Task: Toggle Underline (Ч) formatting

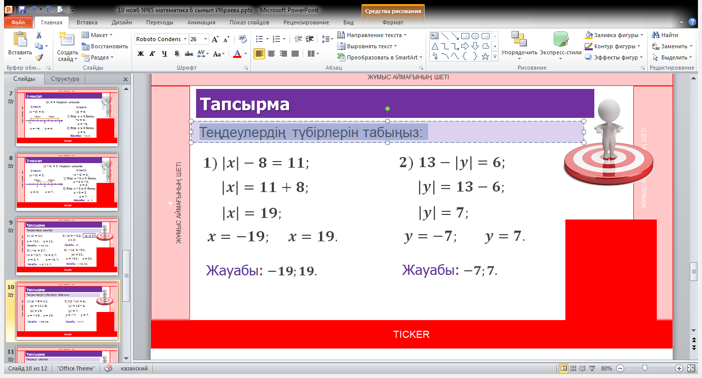Action: [164, 54]
